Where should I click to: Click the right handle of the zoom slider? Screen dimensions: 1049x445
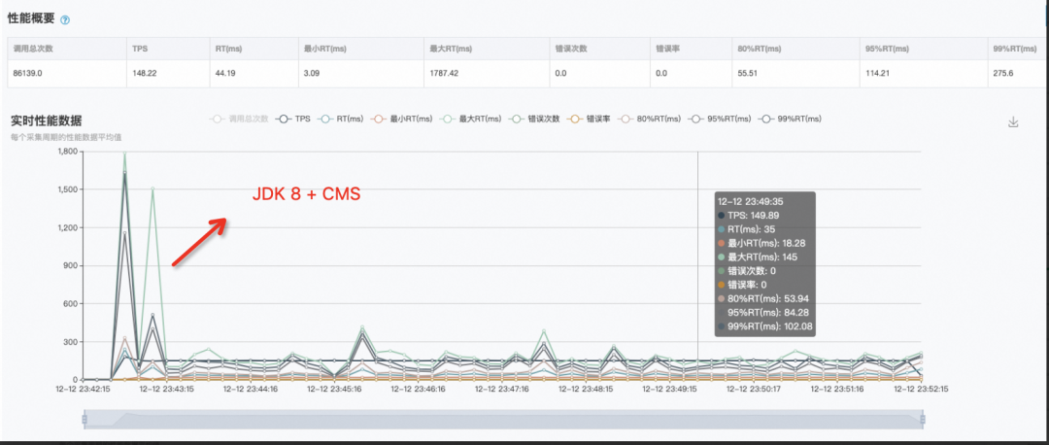pos(922,420)
